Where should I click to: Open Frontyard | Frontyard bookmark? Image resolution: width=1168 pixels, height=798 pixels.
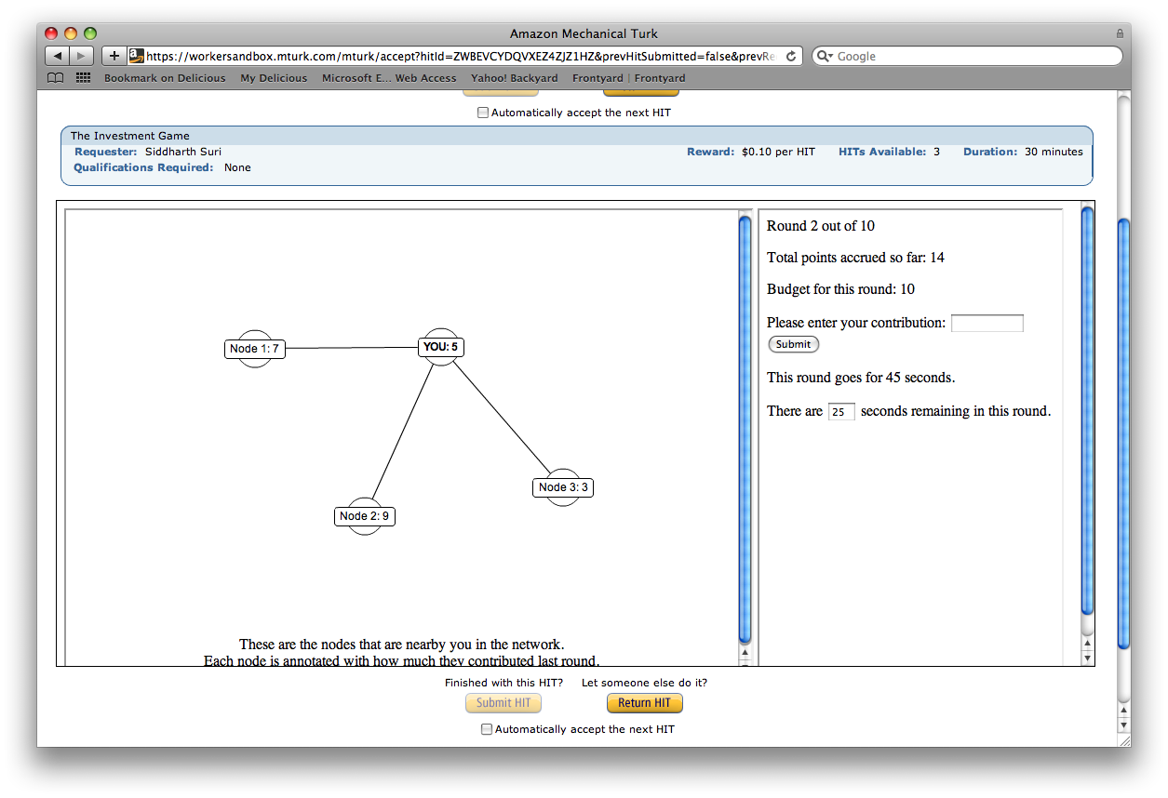[x=628, y=78]
